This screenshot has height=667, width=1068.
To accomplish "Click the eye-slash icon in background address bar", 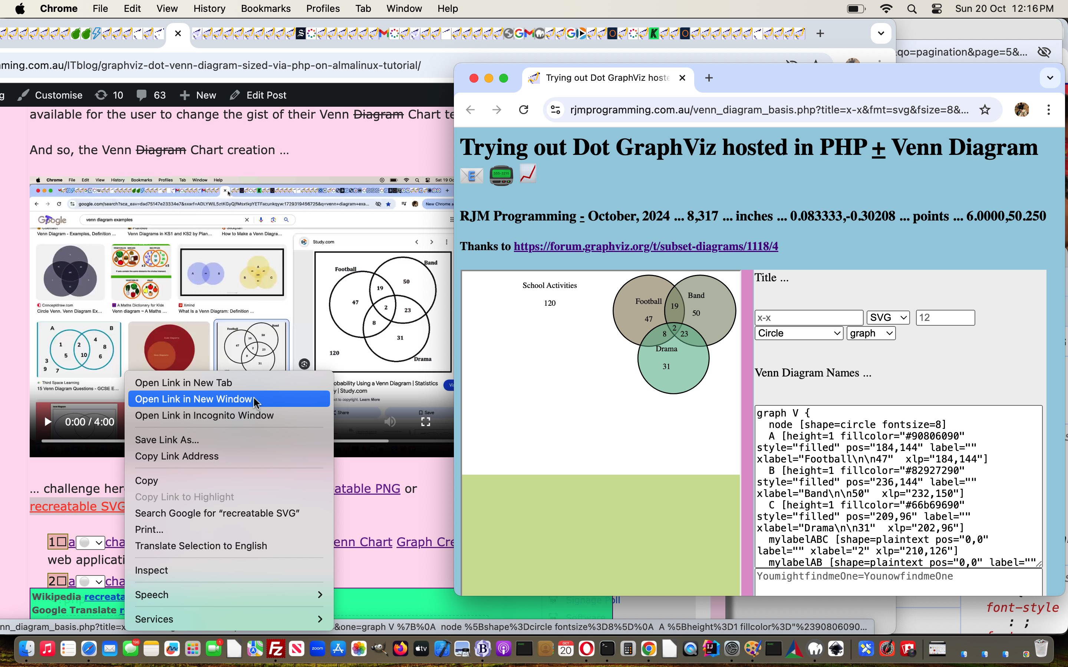I will pyautogui.click(x=1044, y=52).
